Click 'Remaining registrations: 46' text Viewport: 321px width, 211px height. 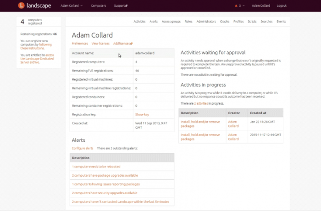pyautogui.click(x=39, y=34)
